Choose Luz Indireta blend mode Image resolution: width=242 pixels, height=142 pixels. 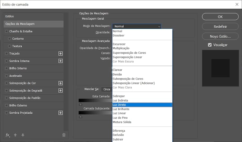(142, 100)
